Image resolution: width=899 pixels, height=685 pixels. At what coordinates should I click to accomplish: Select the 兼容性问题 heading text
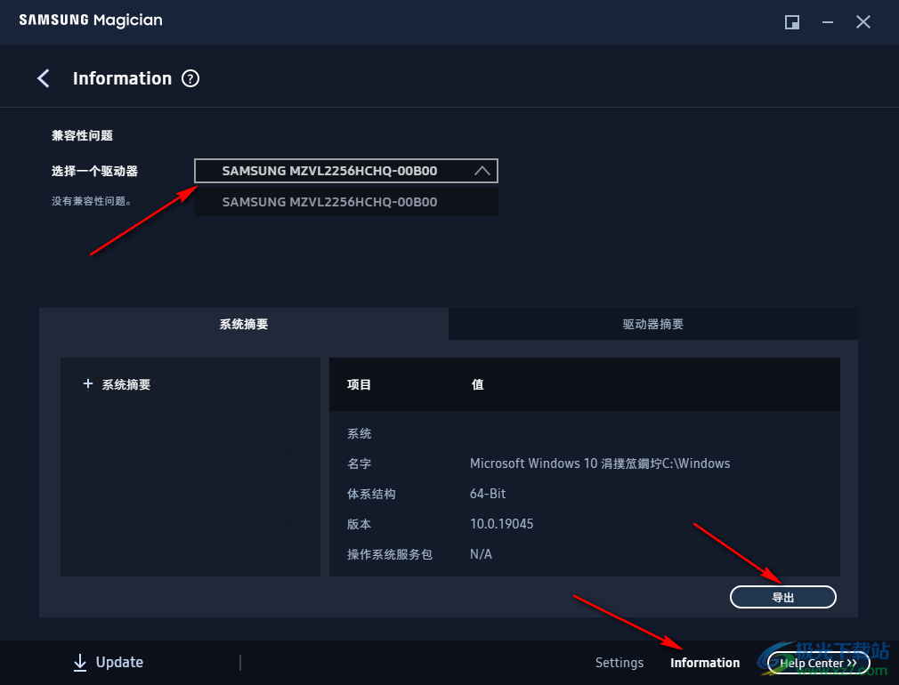(x=82, y=135)
